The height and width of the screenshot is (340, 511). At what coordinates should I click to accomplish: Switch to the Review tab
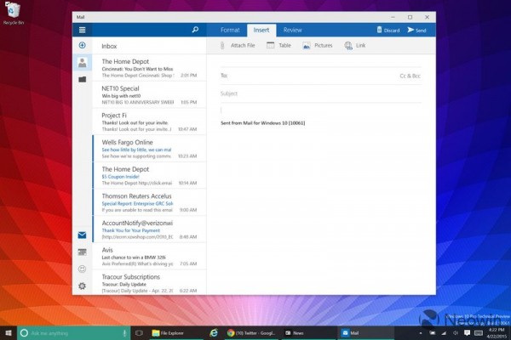(x=292, y=30)
